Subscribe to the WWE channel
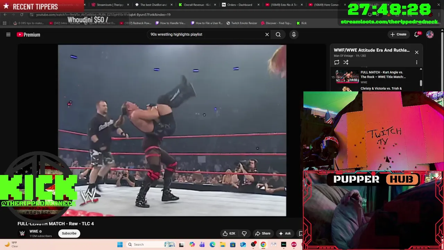Viewport: 444px width, 250px height. [x=69, y=233]
